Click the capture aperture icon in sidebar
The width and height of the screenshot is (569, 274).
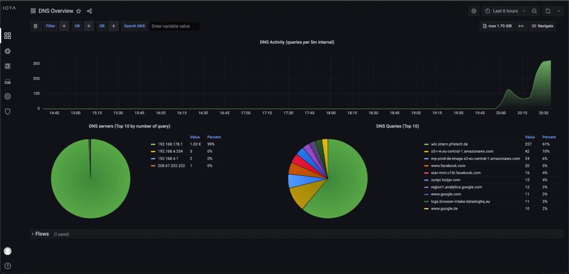(x=8, y=51)
